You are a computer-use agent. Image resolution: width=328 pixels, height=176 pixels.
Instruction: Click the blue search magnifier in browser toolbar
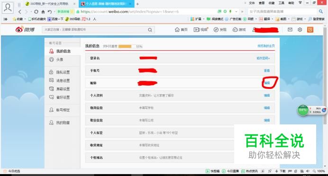pyautogui.click(x=321, y=11)
